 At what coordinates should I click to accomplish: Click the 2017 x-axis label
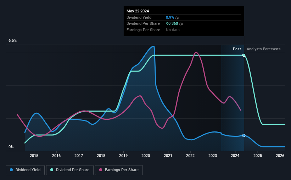79,156
